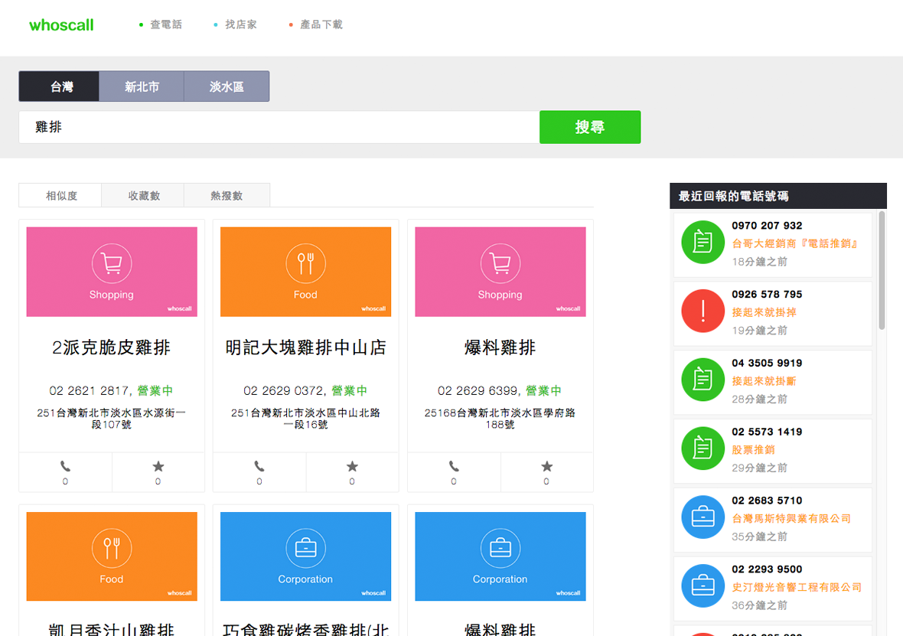The width and height of the screenshot is (903, 636).
Task: Open the 史汀燈光音響工程有限公司 link
Action: pos(797,587)
